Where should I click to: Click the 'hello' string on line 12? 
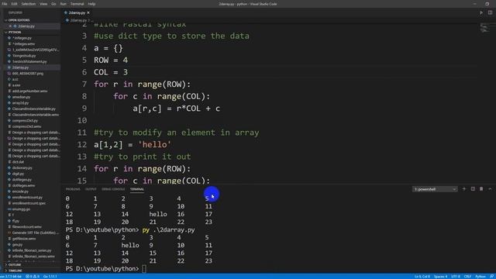(x=155, y=145)
